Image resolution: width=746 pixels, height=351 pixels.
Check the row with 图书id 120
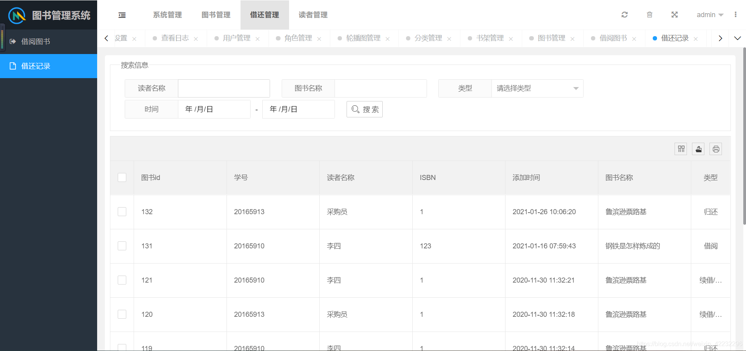click(x=122, y=314)
